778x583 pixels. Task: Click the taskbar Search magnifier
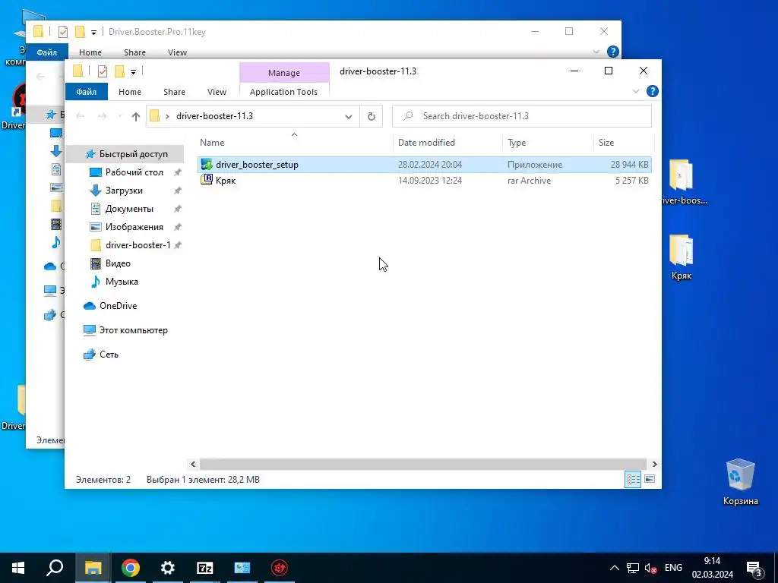[x=55, y=568]
